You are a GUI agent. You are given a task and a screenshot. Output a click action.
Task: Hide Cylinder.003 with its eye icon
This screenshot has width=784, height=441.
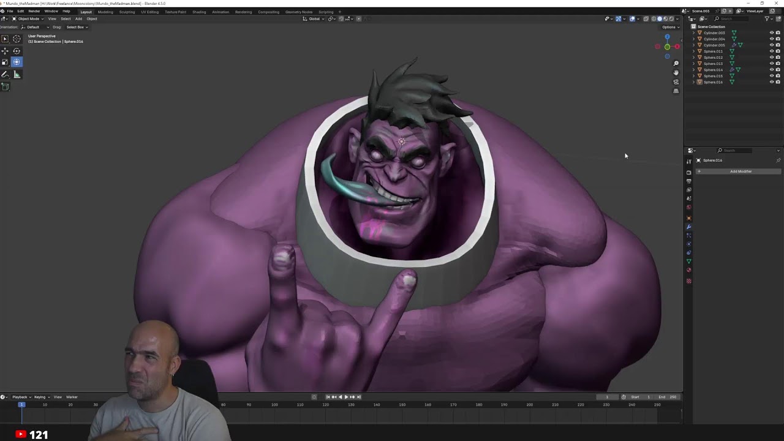point(771,33)
